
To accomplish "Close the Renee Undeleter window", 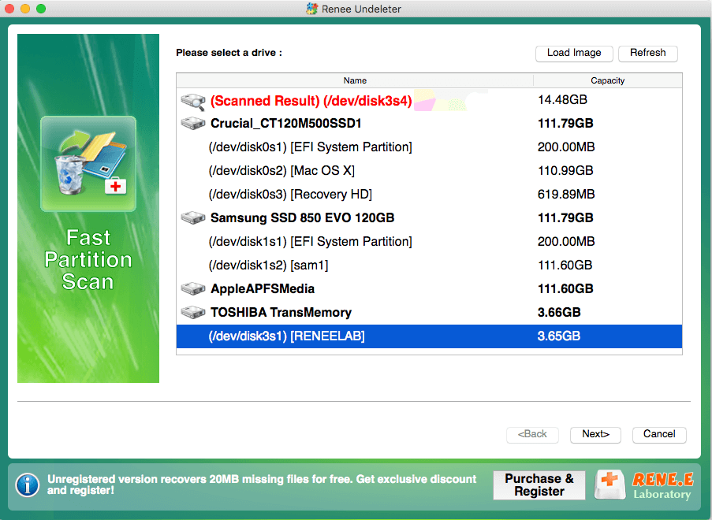I will click(9, 9).
